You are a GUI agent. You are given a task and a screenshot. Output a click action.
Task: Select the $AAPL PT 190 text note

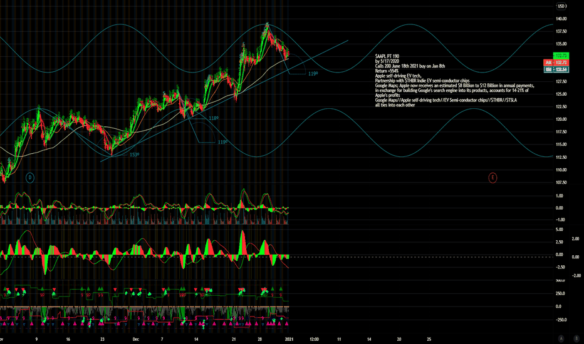point(454,81)
